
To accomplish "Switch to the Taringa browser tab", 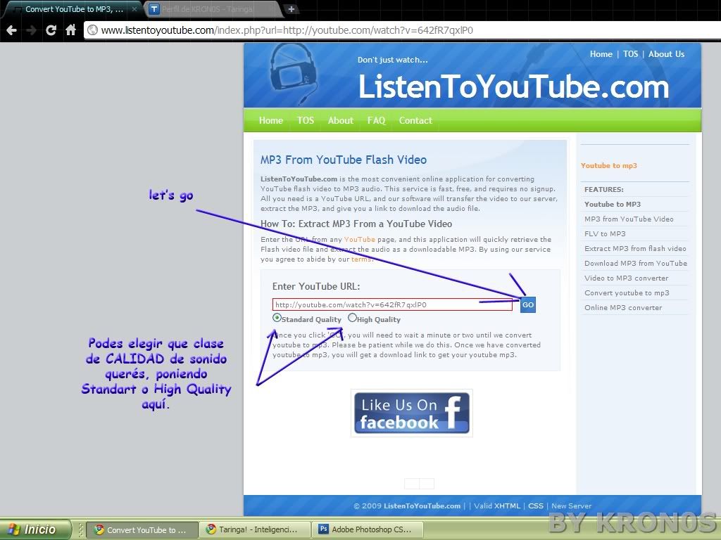I will (x=211, y=9).
